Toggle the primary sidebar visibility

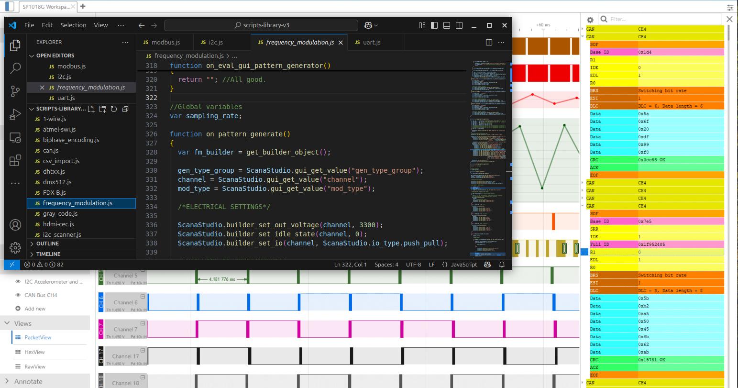[x=434, y=25]
